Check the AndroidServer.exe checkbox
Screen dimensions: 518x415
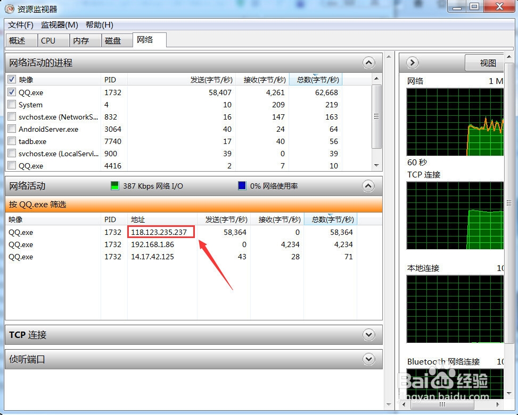pos(12,129)
